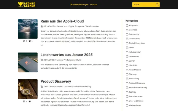Click the notebook thumbnail of Lesenswertes post

28,62
